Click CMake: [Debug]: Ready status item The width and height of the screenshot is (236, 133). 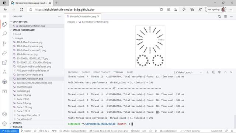pyautogui.click(x=73, y=131)
